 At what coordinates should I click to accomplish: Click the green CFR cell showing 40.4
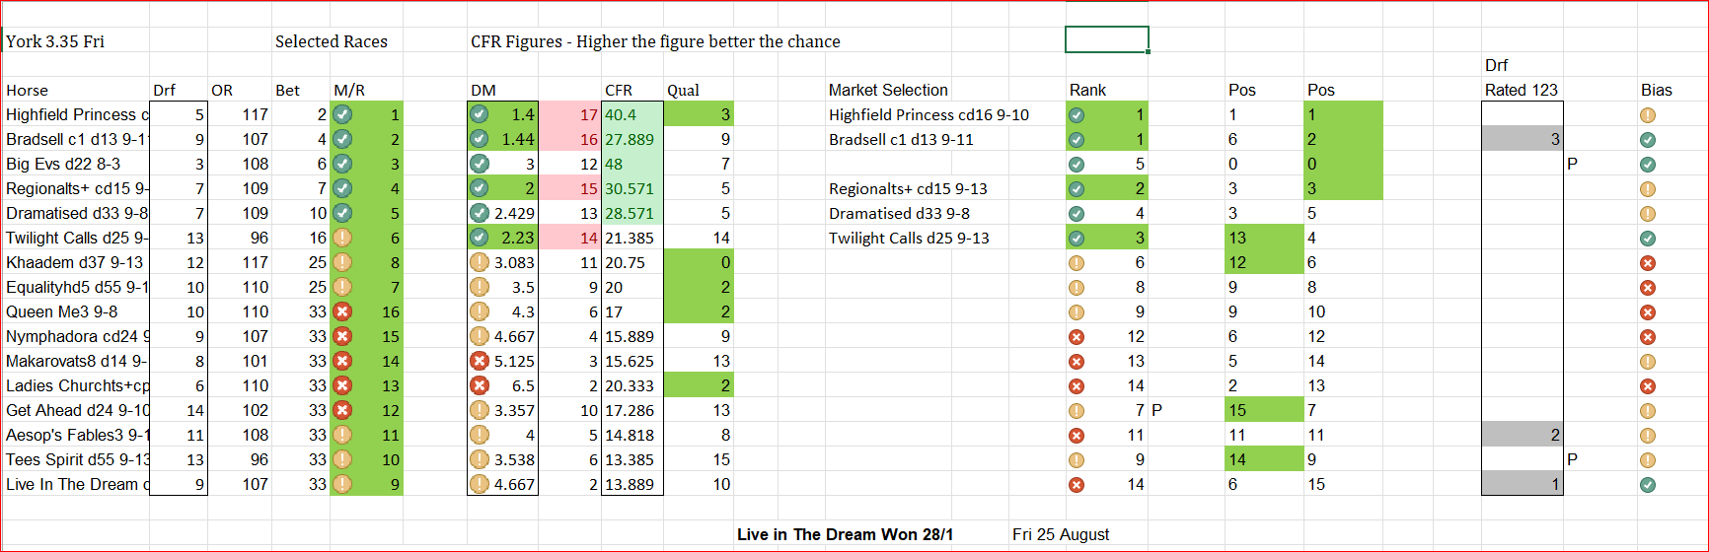(632, 114)
